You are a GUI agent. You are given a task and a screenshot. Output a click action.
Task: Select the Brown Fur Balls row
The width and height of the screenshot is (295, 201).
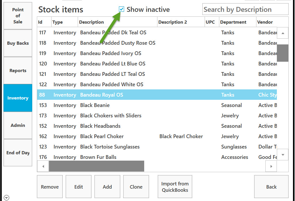click(x=157, y=157)
